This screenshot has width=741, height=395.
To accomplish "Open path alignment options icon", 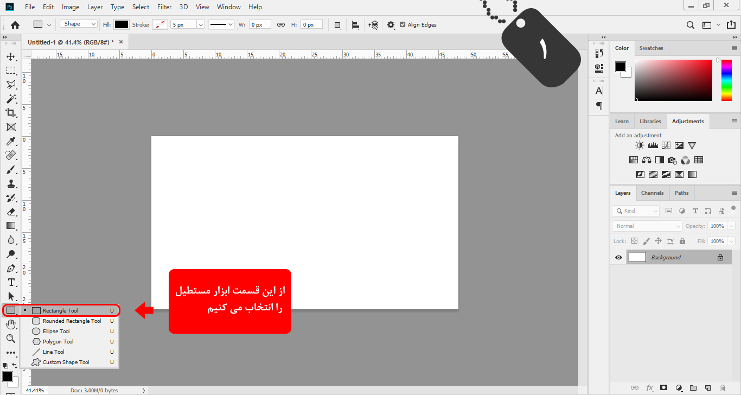I will click(356, 24).
